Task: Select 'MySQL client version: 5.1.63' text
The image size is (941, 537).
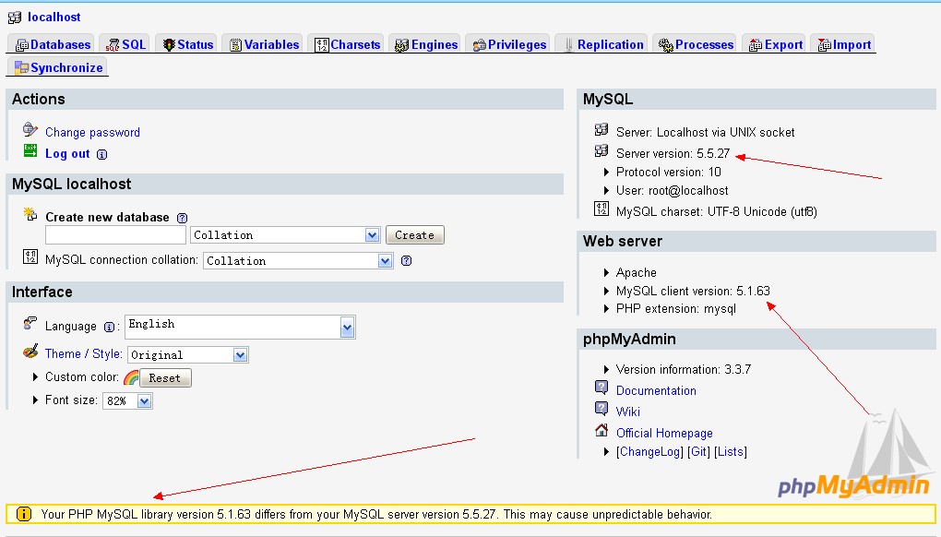Action: pyautogui.click(x=693, y=291)
